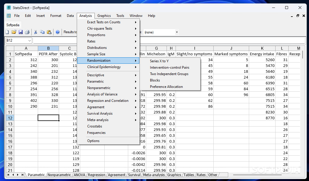Click the New document icon in toolbar
The image size is (309, 181).
7,32
